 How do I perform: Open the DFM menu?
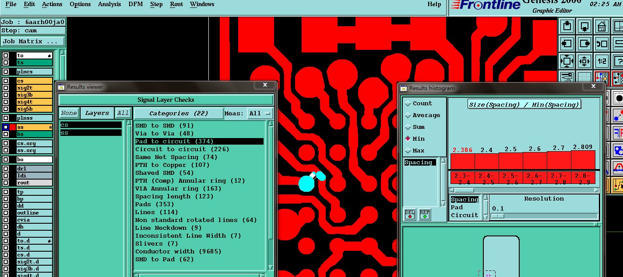(x=135, y=4)
